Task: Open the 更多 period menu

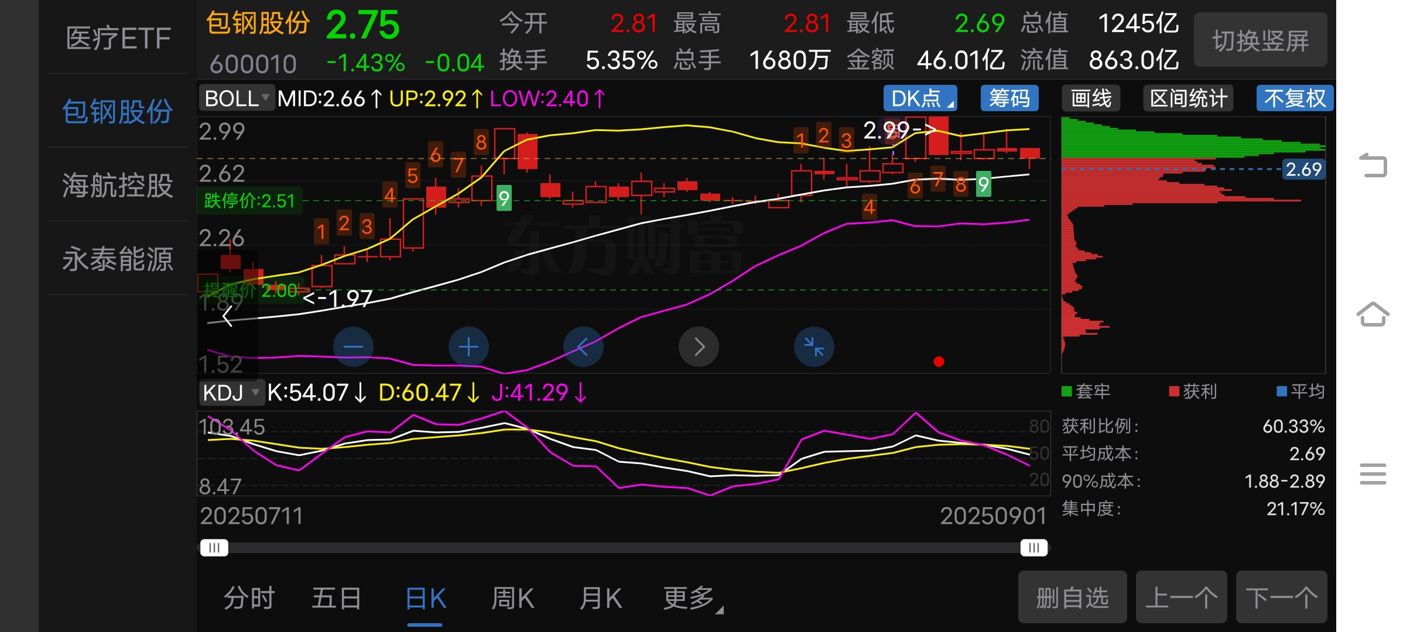Action: (693, 598)
